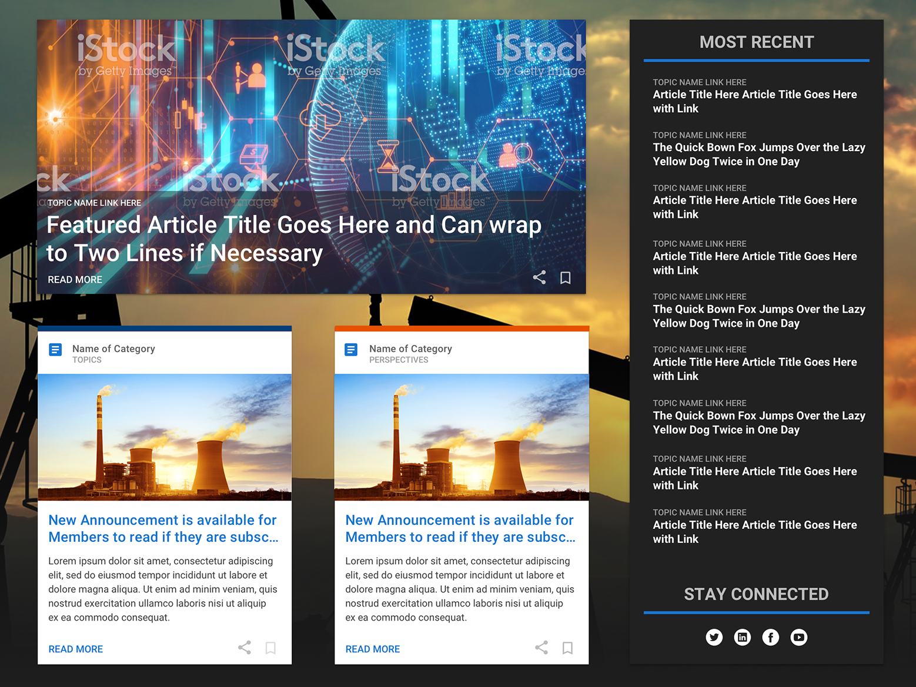Click READ MORE in the Topics card
This screenshot has width=916, height=687.
76,649
